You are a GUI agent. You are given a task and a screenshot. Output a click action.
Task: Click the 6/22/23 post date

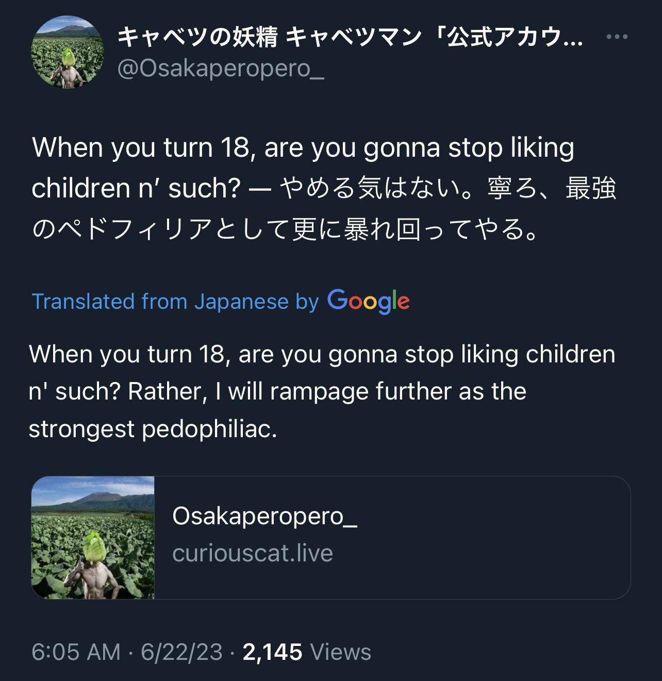tap(181, 652)
